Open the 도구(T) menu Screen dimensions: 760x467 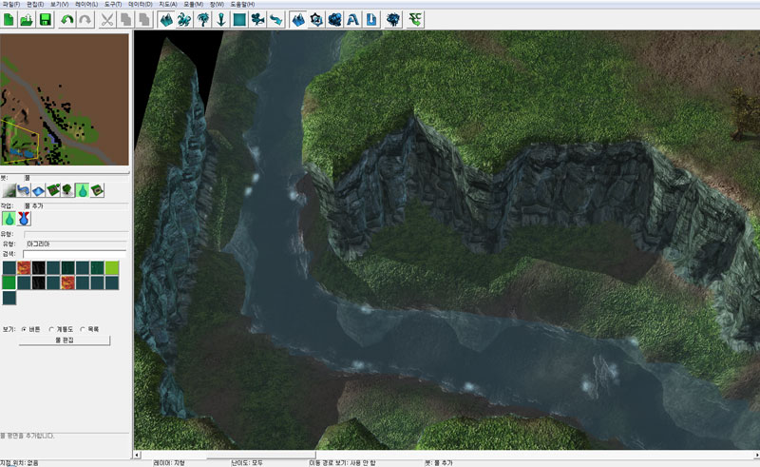(113, 4)
